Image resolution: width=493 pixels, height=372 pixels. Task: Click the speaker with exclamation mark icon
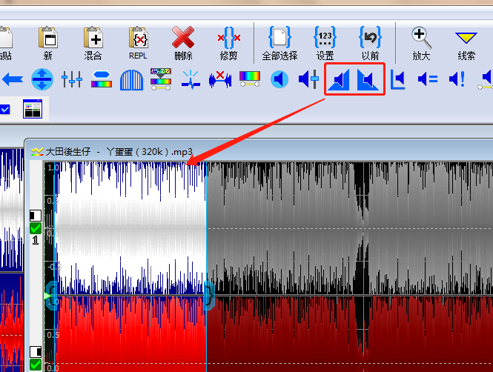pyautogui.click(x=457, y=79)
